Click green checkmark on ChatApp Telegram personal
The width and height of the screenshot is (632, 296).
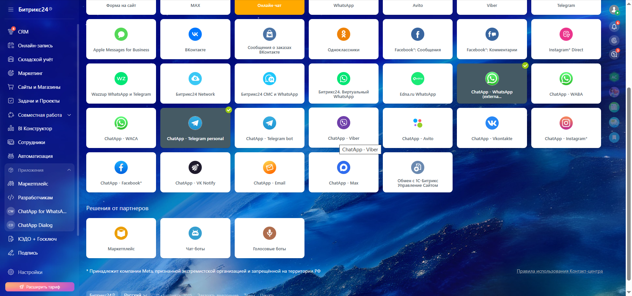[x=229, y=110]
